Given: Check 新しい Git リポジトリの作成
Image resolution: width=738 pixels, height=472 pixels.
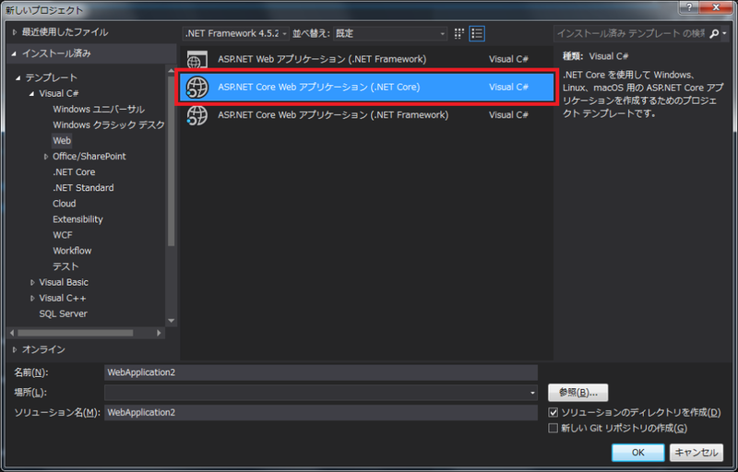Looking at the screenshot, I should click(553, 429).
